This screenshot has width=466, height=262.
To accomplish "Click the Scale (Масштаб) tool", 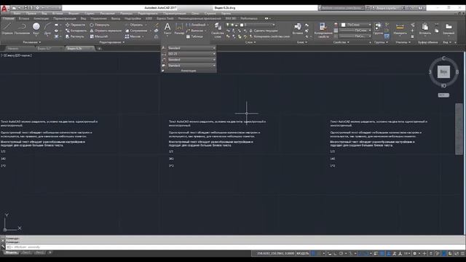I will [99, 36].
